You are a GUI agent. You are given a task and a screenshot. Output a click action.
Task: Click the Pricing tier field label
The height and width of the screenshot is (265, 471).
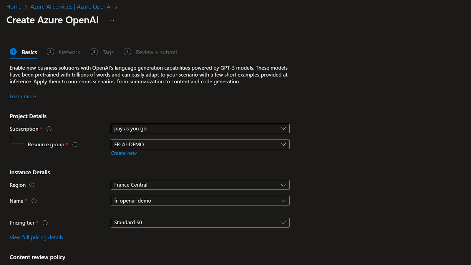[x=22, y=223]
